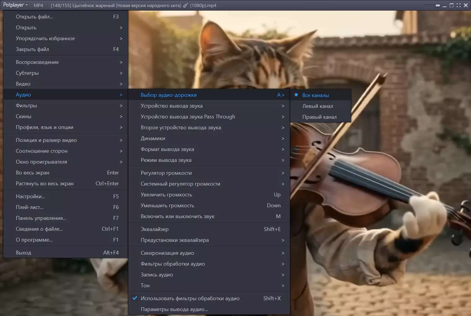The height and width of the screenshot is (316, 471).
Task: Open the 'Тон' submenu
Action: (209, 286)
